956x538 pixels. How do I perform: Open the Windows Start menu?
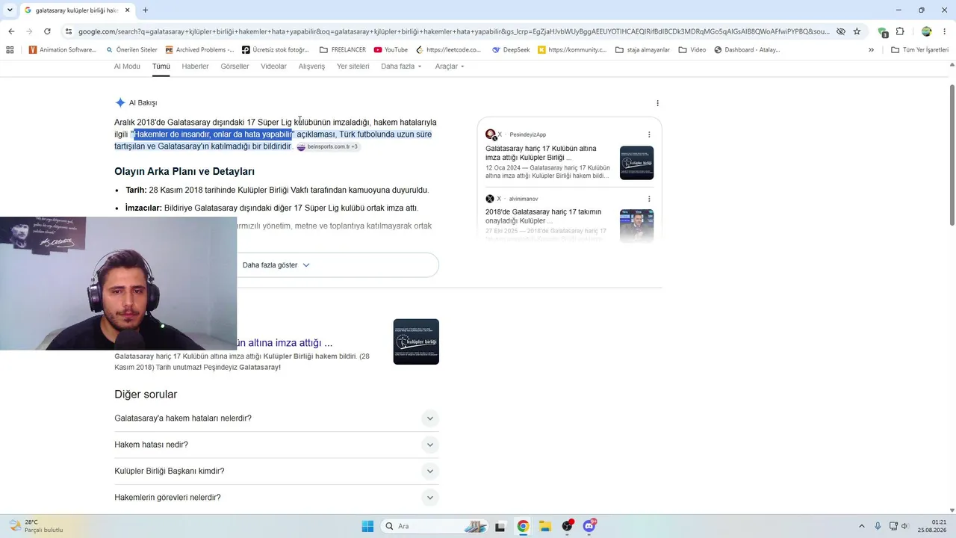tap(367, 526)
